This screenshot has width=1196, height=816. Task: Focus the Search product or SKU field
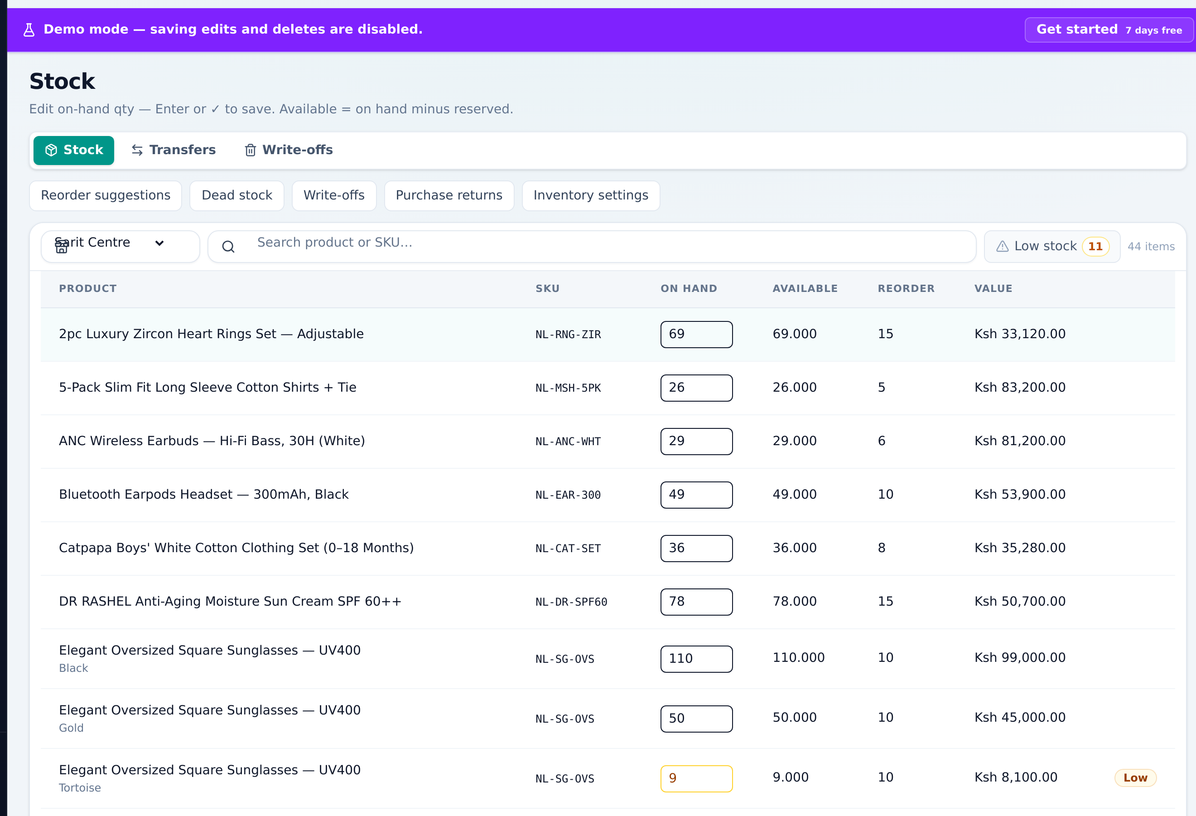592,247
